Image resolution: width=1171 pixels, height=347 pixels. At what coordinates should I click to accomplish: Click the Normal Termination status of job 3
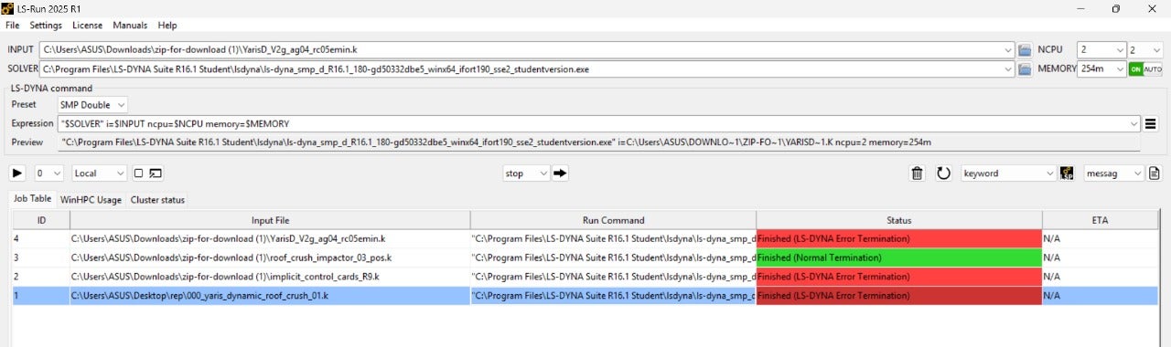tap(899, 258)
